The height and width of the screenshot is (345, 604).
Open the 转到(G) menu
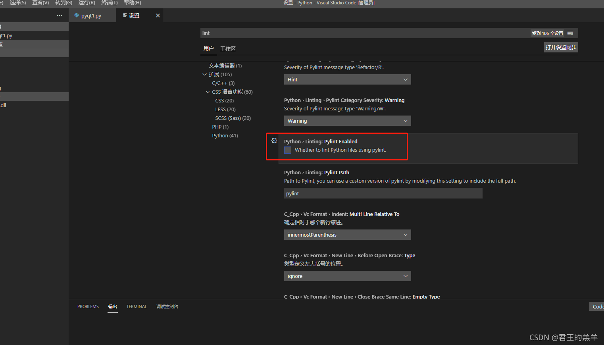(x=63, y=3)
